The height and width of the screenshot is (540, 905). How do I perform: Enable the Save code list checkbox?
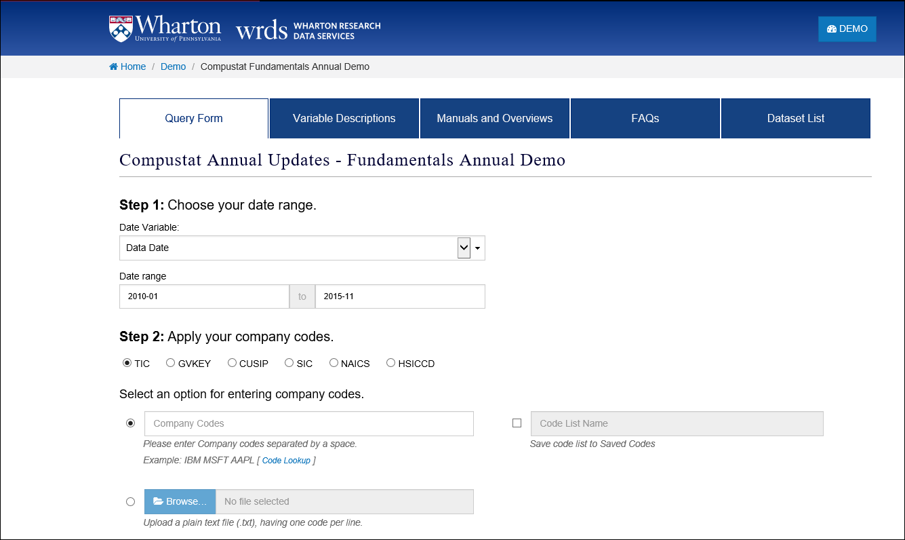517,423
